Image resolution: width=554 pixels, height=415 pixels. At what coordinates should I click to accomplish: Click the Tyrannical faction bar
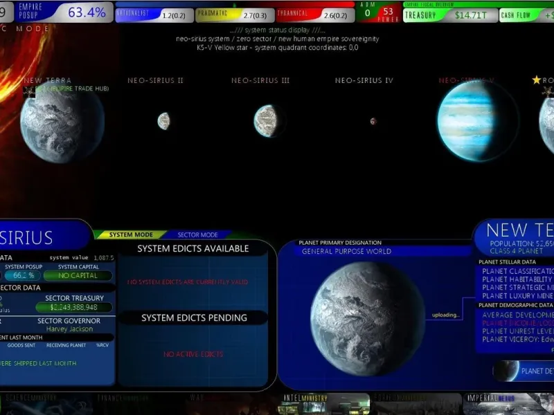tap(316, 15)
